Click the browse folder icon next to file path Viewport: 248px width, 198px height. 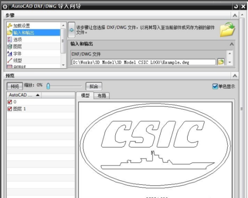point(221,62)
